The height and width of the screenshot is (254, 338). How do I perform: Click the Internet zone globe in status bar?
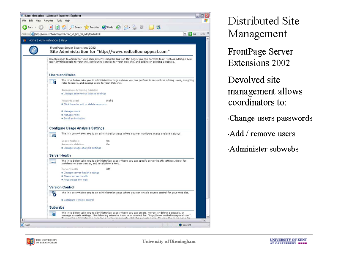(180, 225)
